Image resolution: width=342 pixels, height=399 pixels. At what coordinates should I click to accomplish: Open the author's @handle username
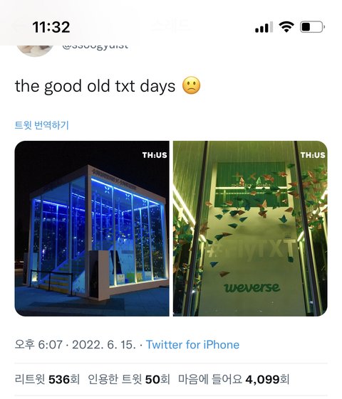click(x=95, y=46)
